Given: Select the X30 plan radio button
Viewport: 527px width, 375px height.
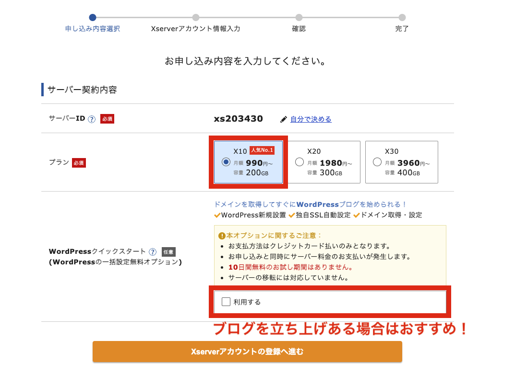Looking at the screenshot, I should coord(377,162).
